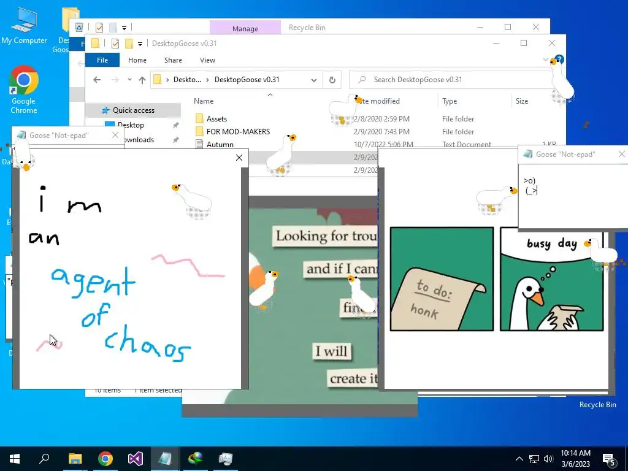Open network status tray icon

coord(534,459)
